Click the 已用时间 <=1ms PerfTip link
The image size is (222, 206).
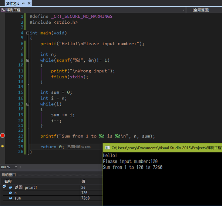click(79, 147)
